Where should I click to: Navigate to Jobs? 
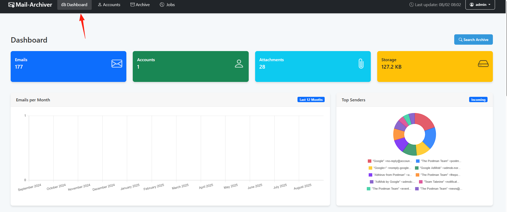[x=167, y=5]
